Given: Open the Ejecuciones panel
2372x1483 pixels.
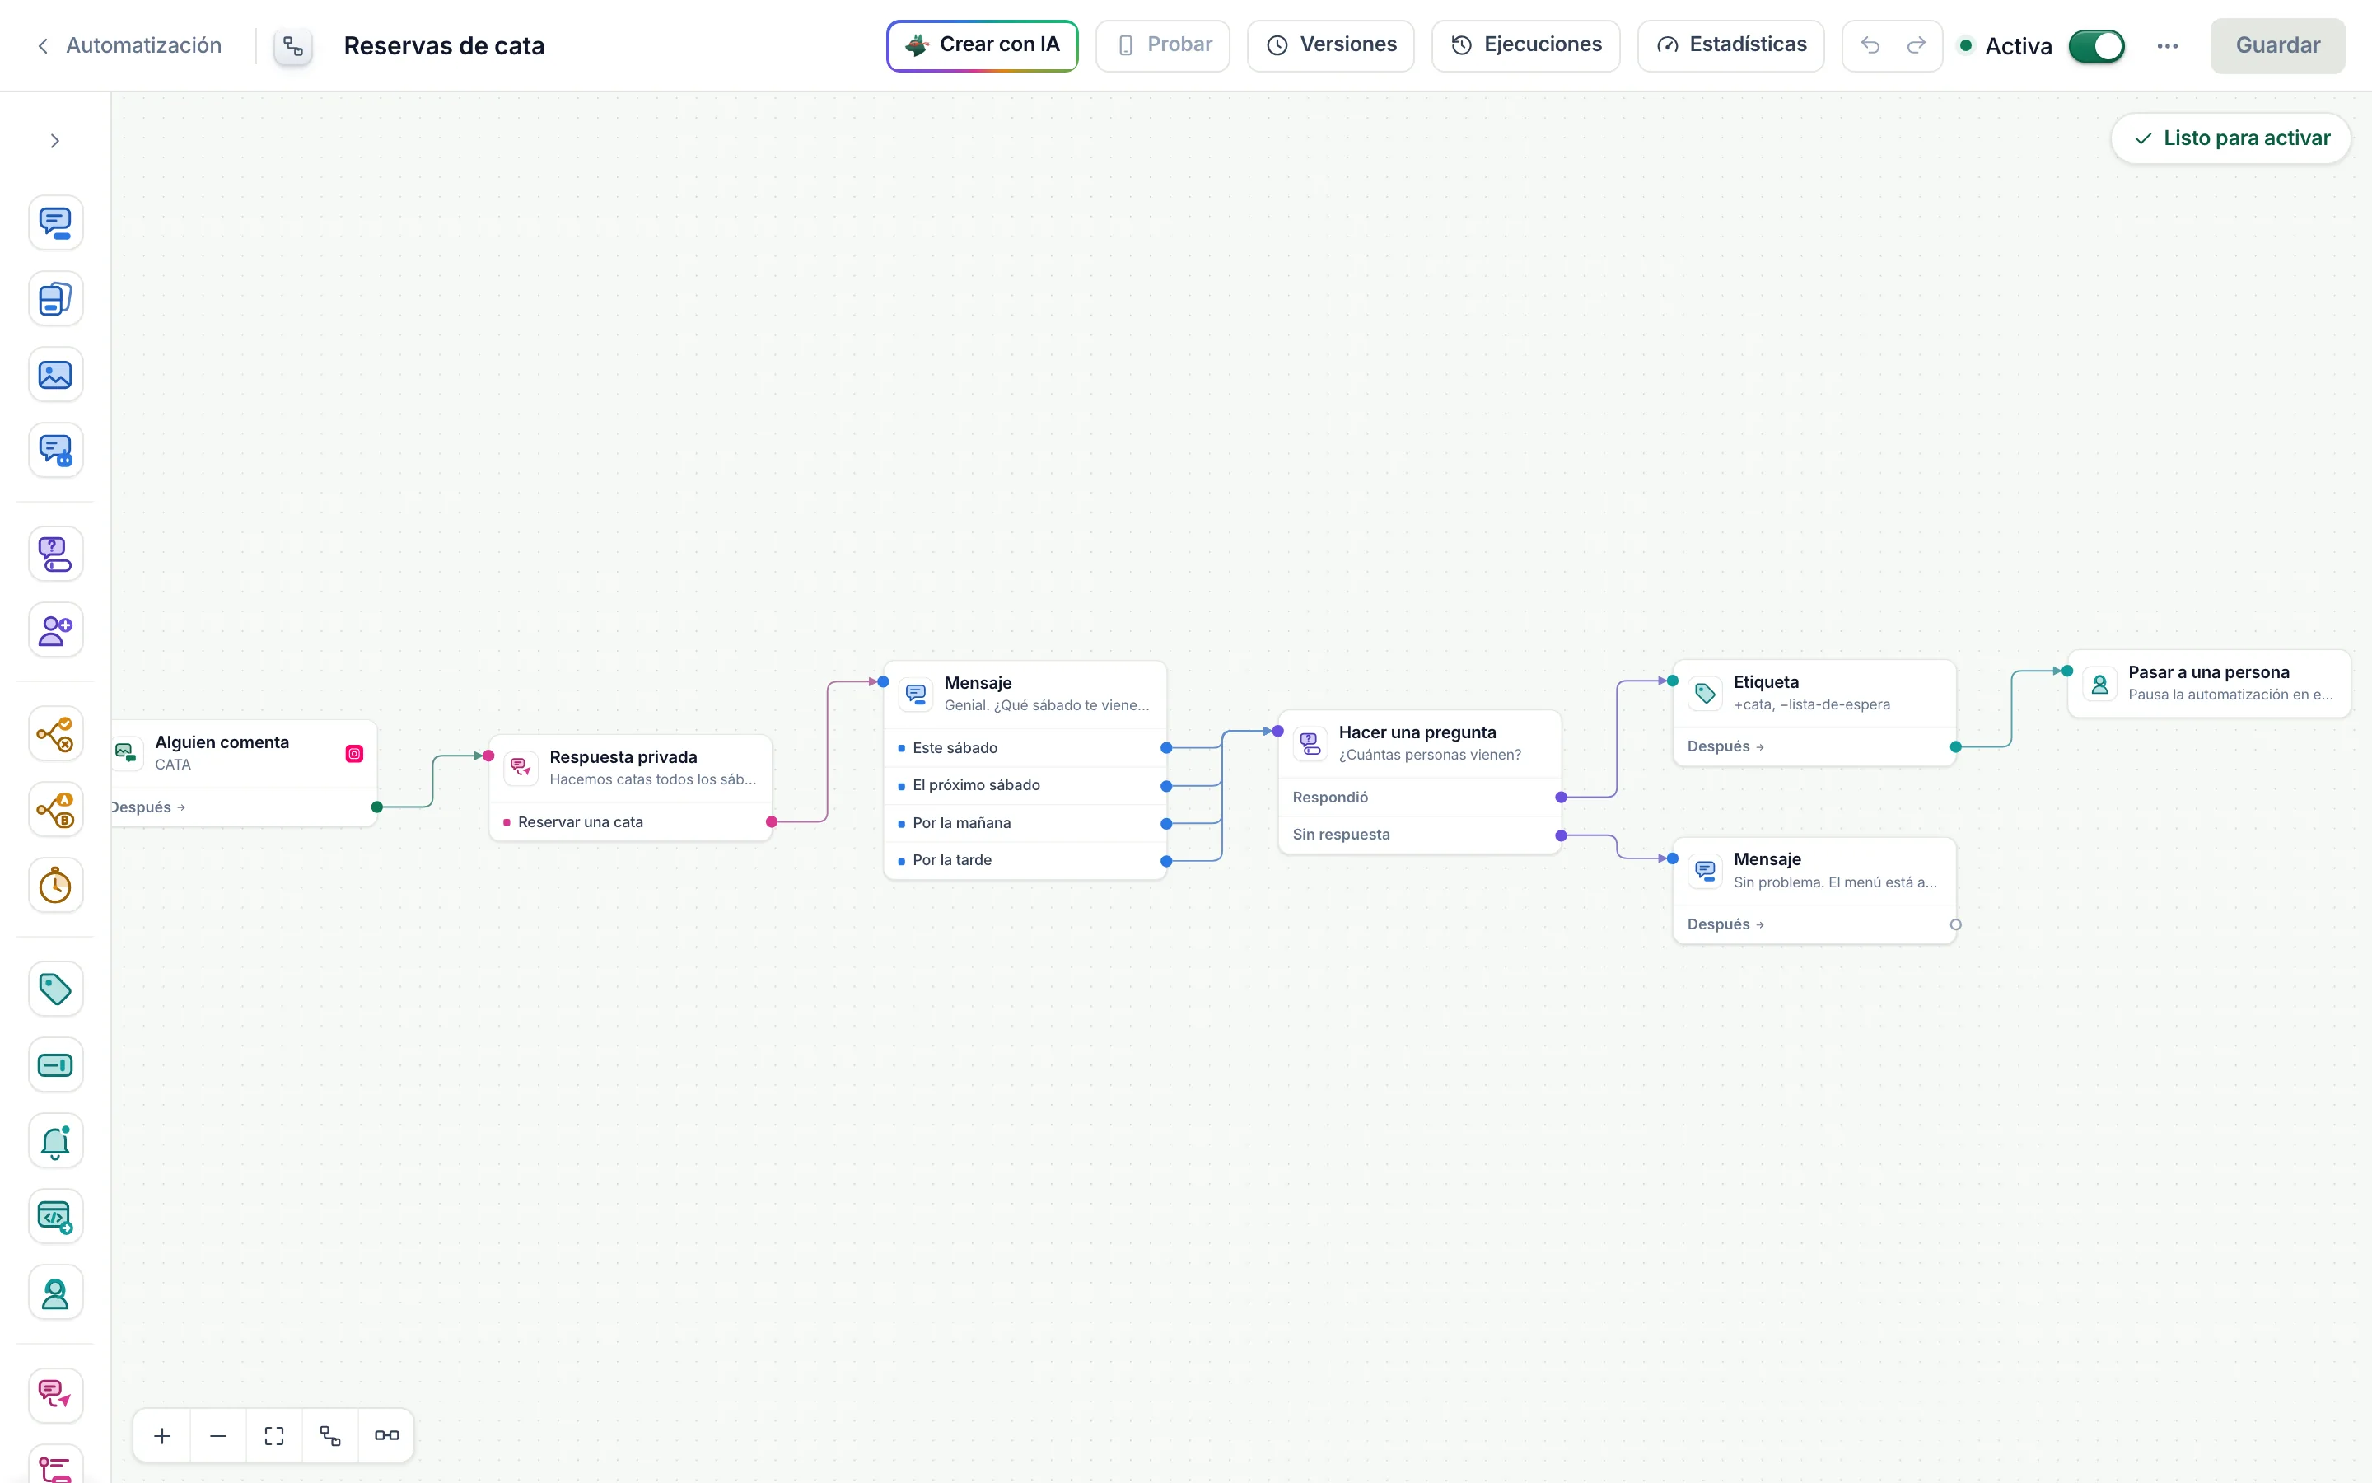Looking at the screenshot, I should point(1525,45).
